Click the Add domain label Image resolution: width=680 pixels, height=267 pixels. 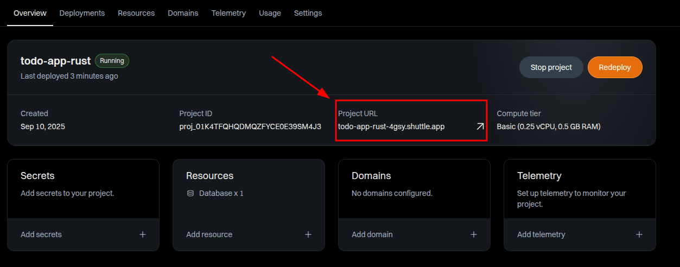point(372,234)
